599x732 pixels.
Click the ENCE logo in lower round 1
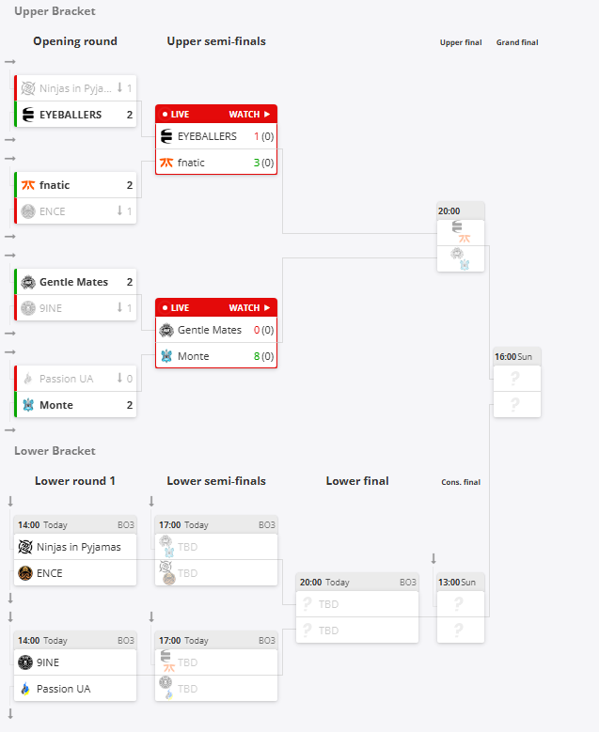[25, 573]
